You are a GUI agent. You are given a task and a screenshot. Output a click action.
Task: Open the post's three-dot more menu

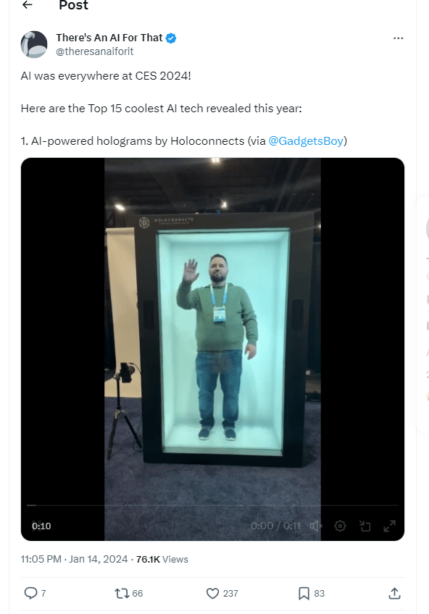[x=398, y=38]
